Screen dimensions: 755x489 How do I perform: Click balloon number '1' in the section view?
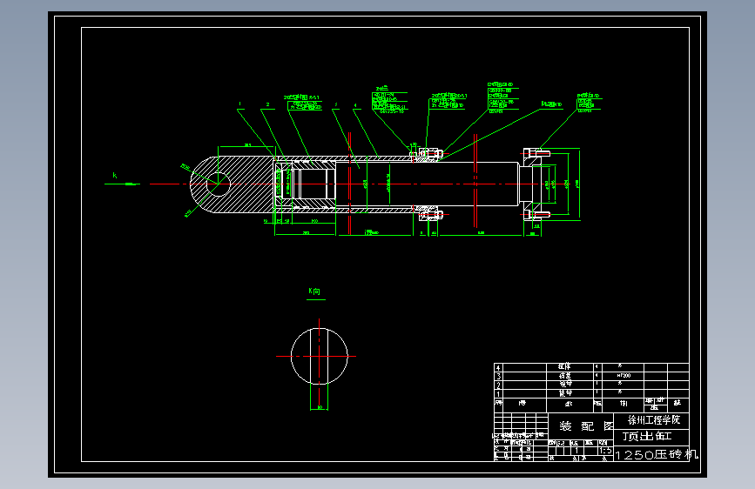pyautogui.click(x=239, y=104)
